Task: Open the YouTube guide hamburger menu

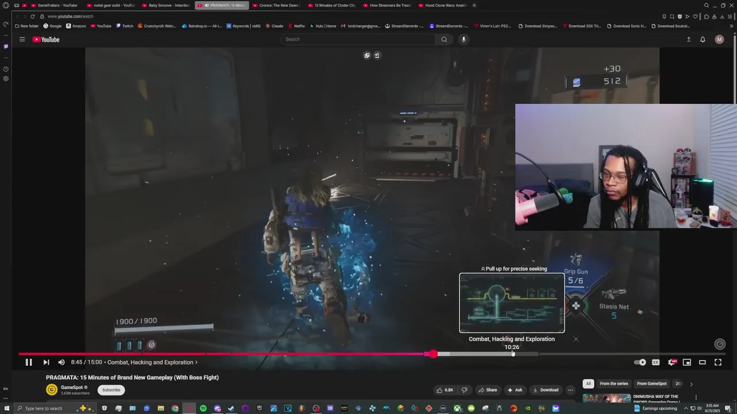Action: pyautogui.click(x=22, y=40)
